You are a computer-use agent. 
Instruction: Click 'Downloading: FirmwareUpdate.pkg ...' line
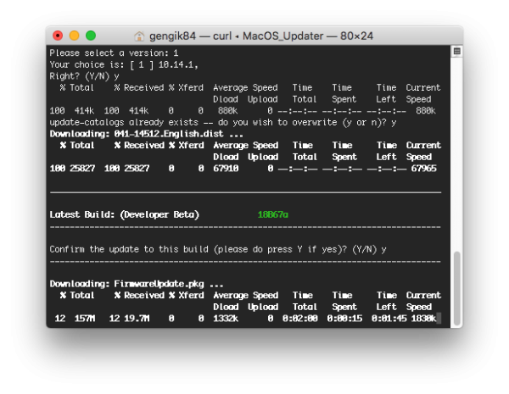(x=137, y=284)
